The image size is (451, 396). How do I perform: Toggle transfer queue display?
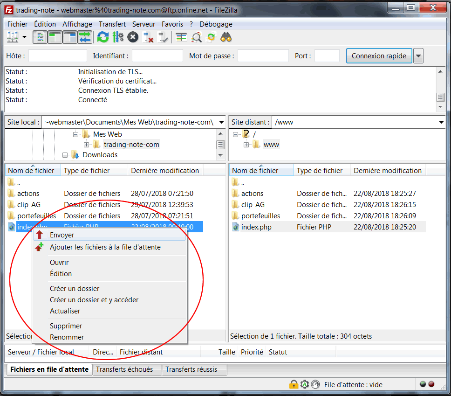pyautogui.click(x=85, y=37)
